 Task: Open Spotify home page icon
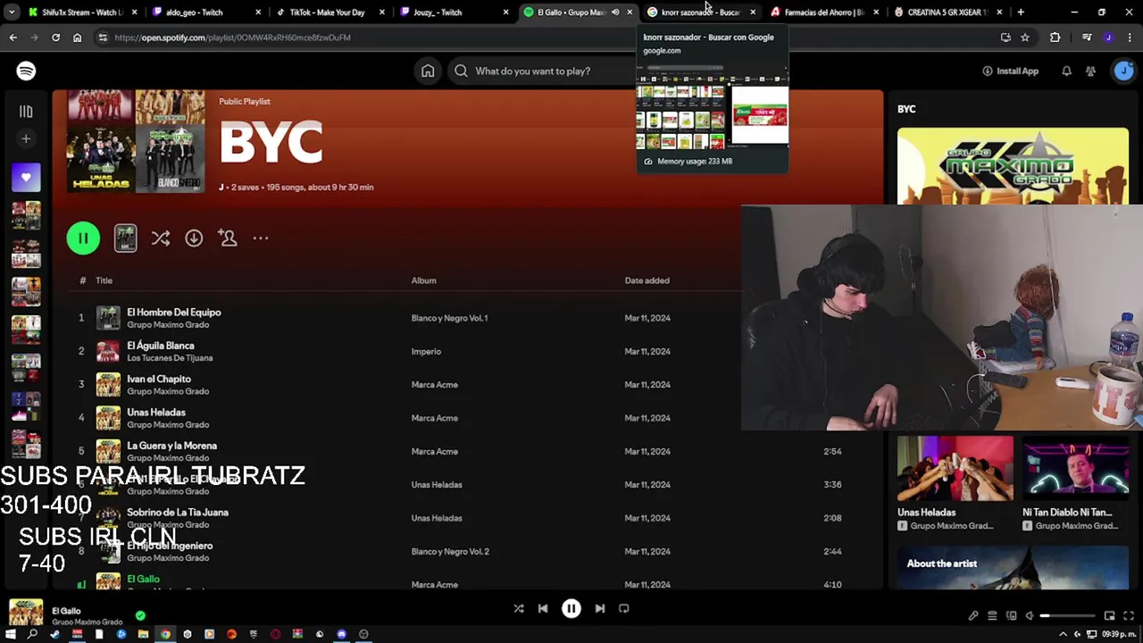click(428, 71)
